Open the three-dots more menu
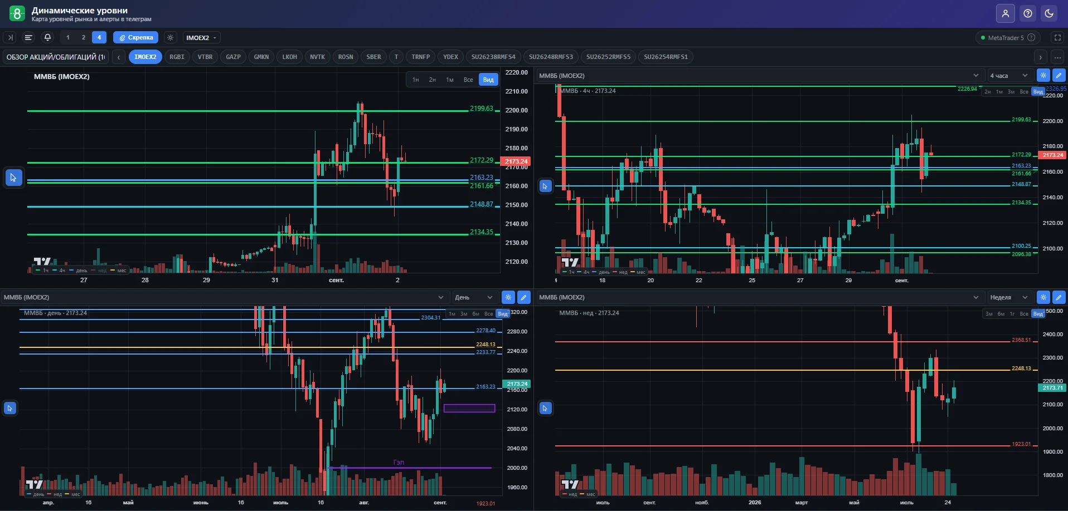 tap(1057, 57)
